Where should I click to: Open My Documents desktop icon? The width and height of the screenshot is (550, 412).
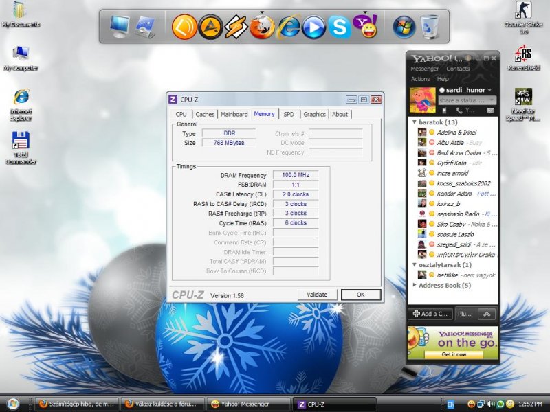tap(21, 14)
